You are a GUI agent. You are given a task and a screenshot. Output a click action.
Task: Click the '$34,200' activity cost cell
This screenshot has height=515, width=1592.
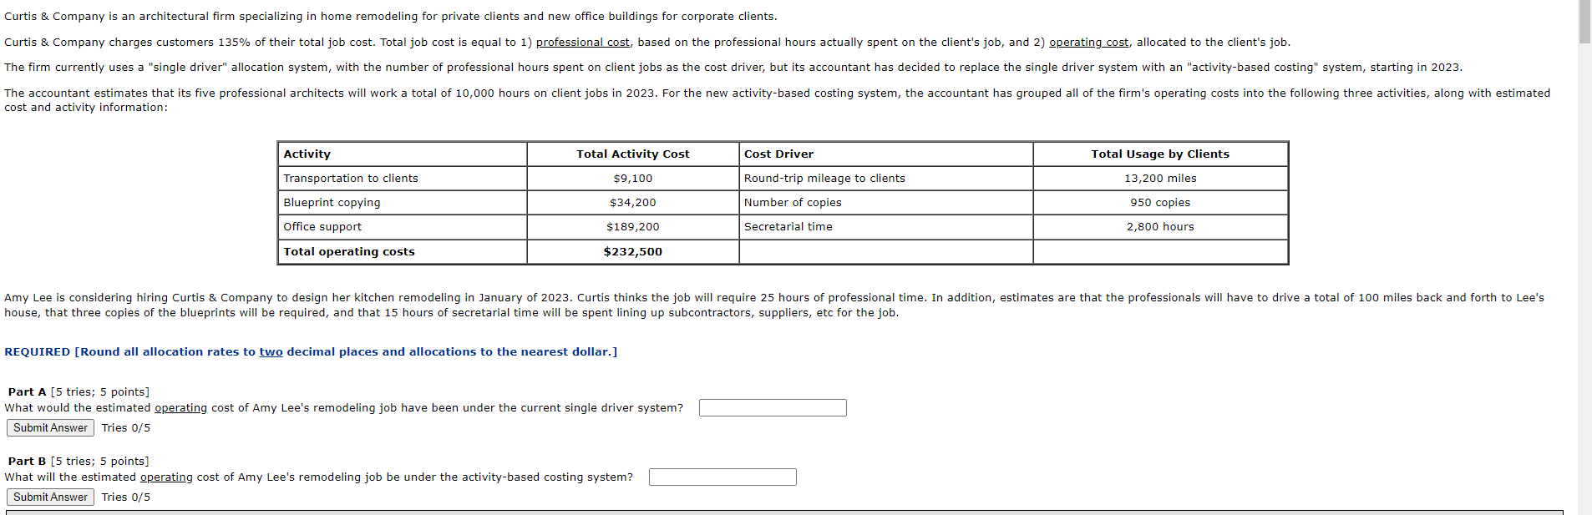(x=633, y=202)
